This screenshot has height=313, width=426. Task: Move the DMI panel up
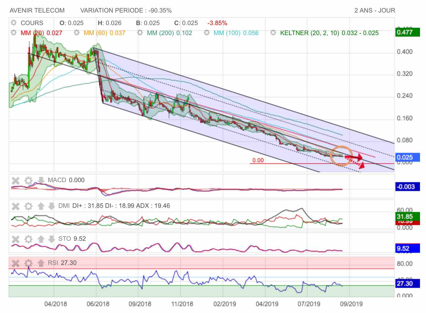(41, 206)
